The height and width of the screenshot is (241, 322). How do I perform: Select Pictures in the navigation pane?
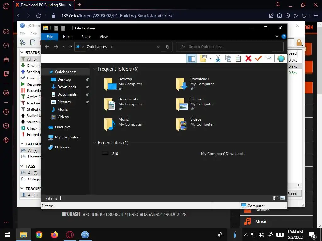click(64, 102)
